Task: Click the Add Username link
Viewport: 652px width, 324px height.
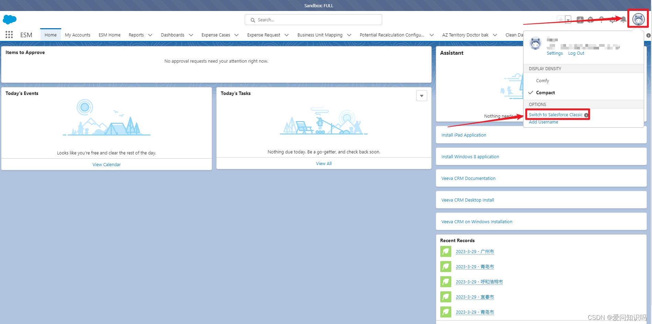Action: pos(543,122)
